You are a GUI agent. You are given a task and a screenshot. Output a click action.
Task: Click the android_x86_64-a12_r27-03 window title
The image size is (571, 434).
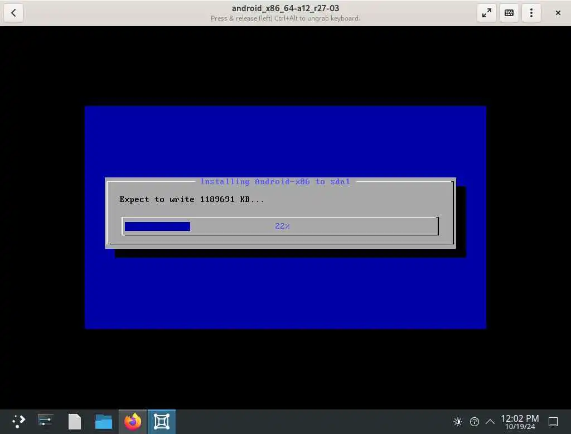click(285, 8)
